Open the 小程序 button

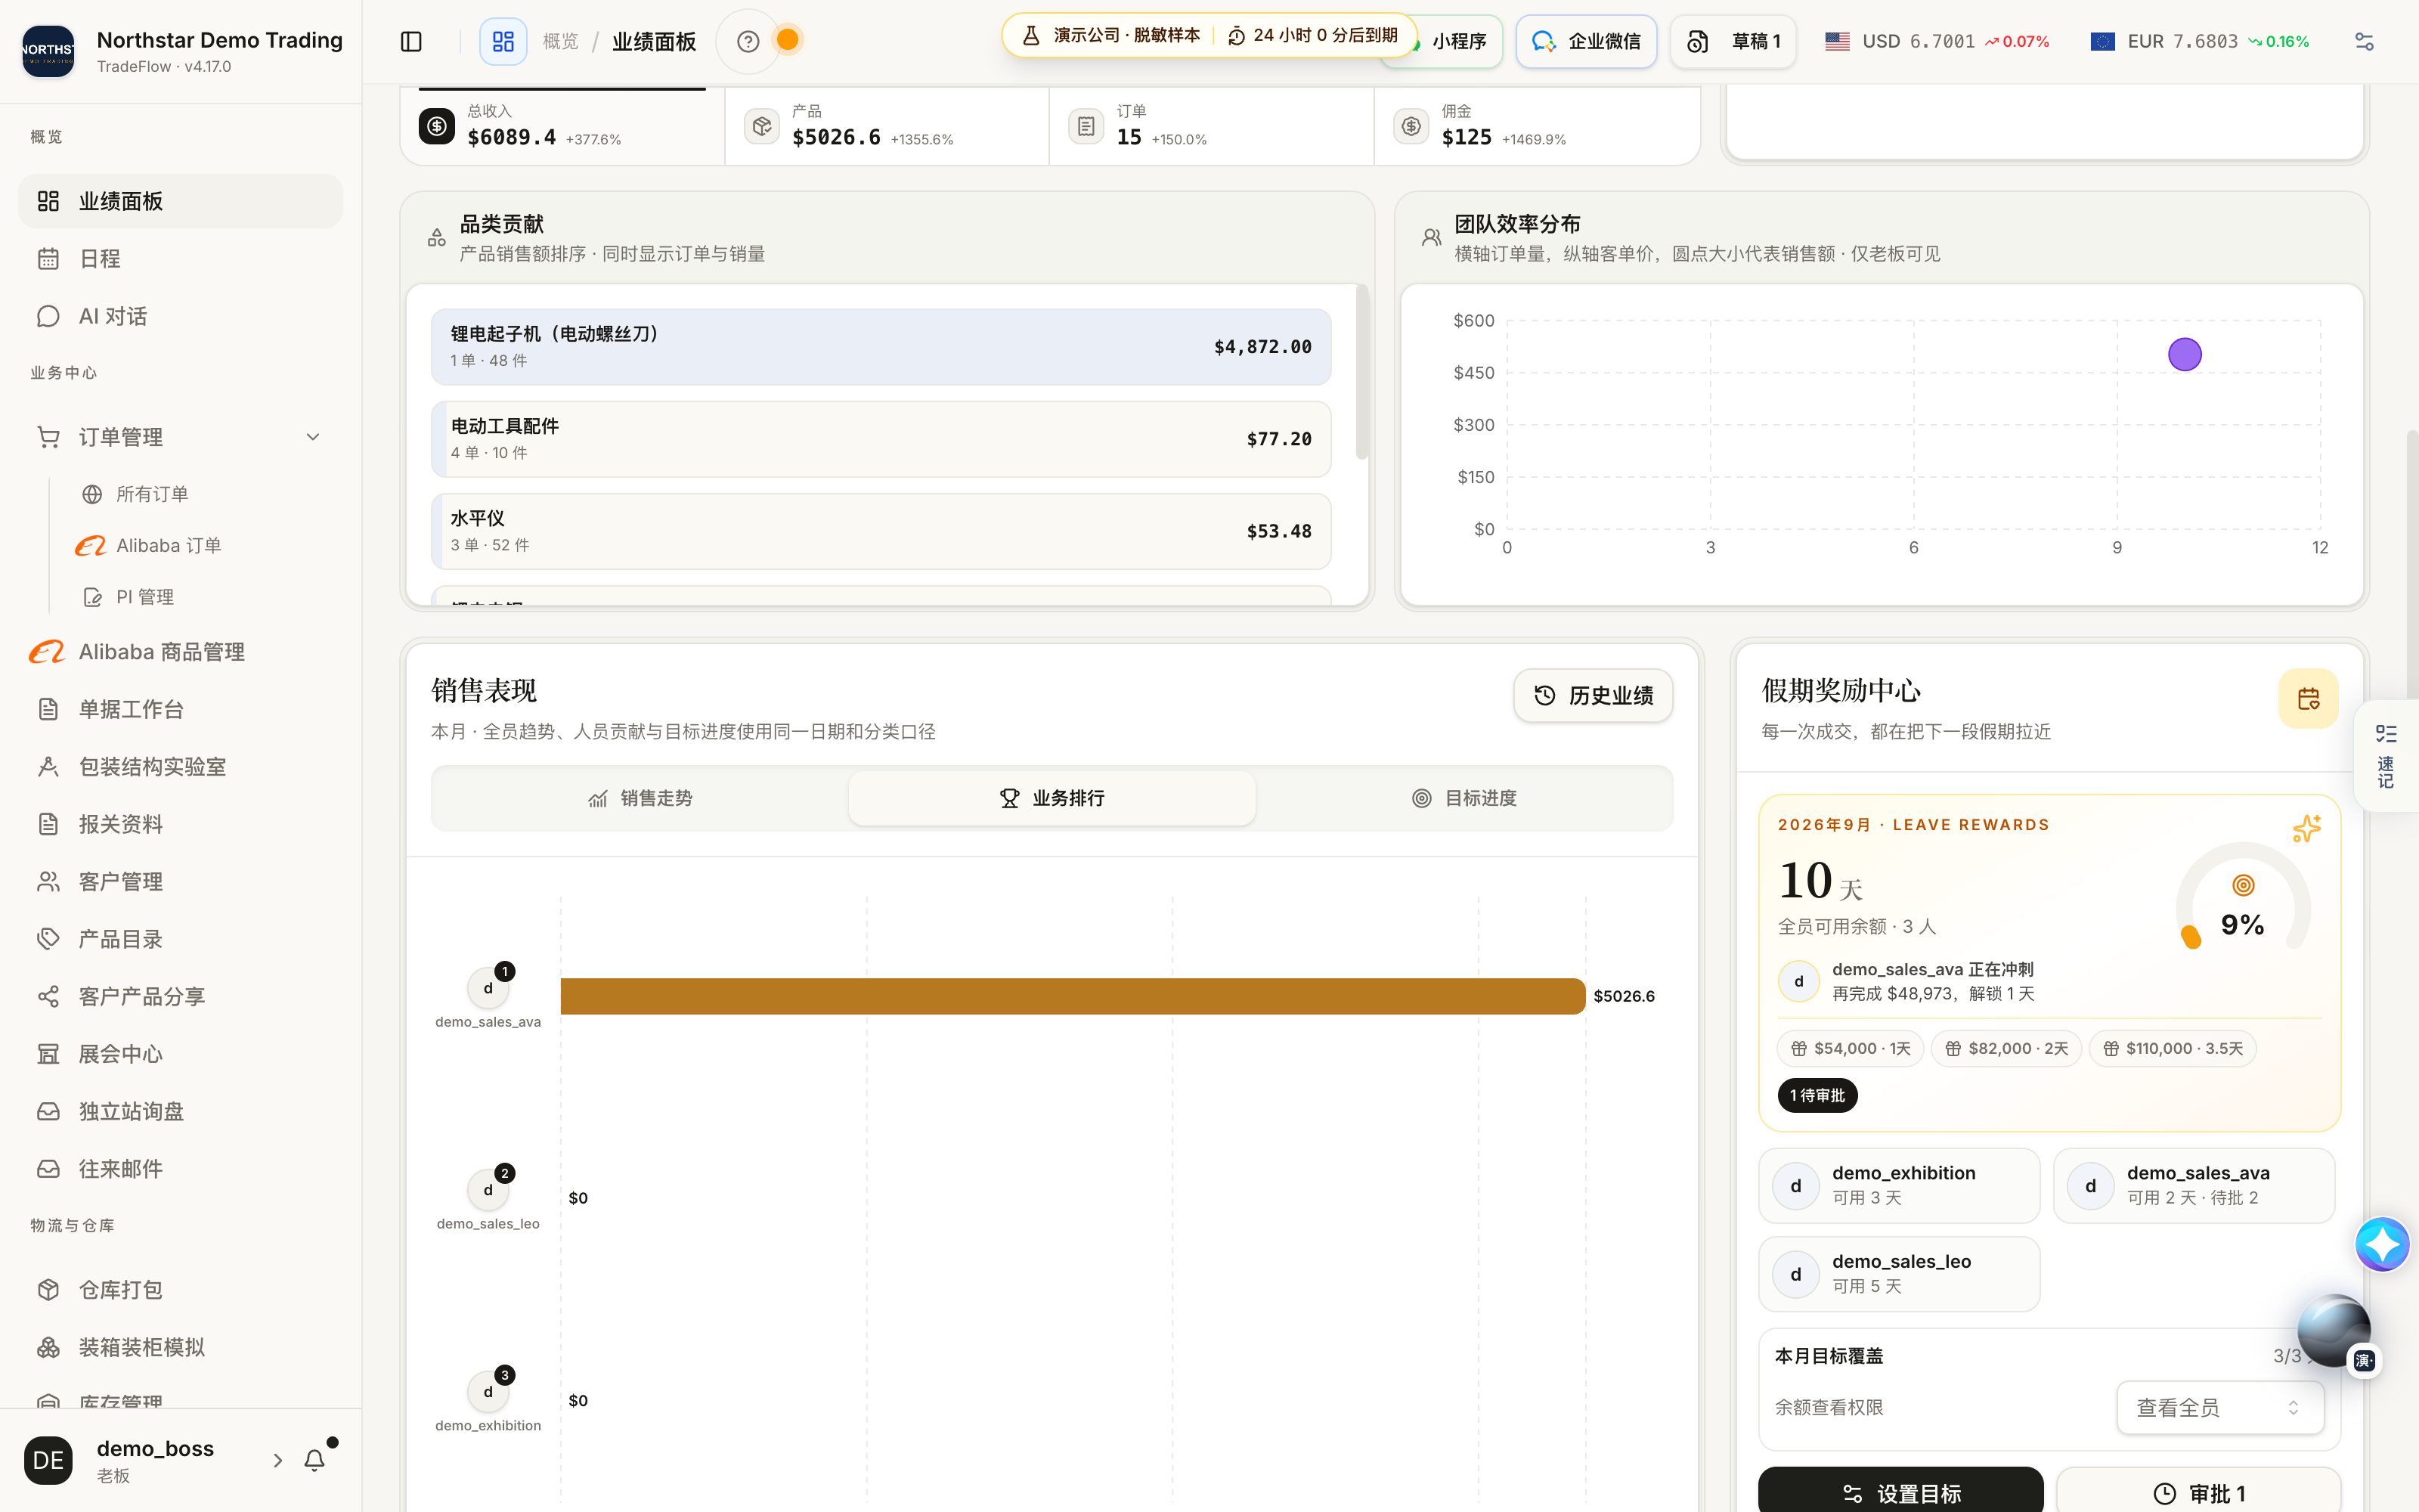click(1458, 42)
